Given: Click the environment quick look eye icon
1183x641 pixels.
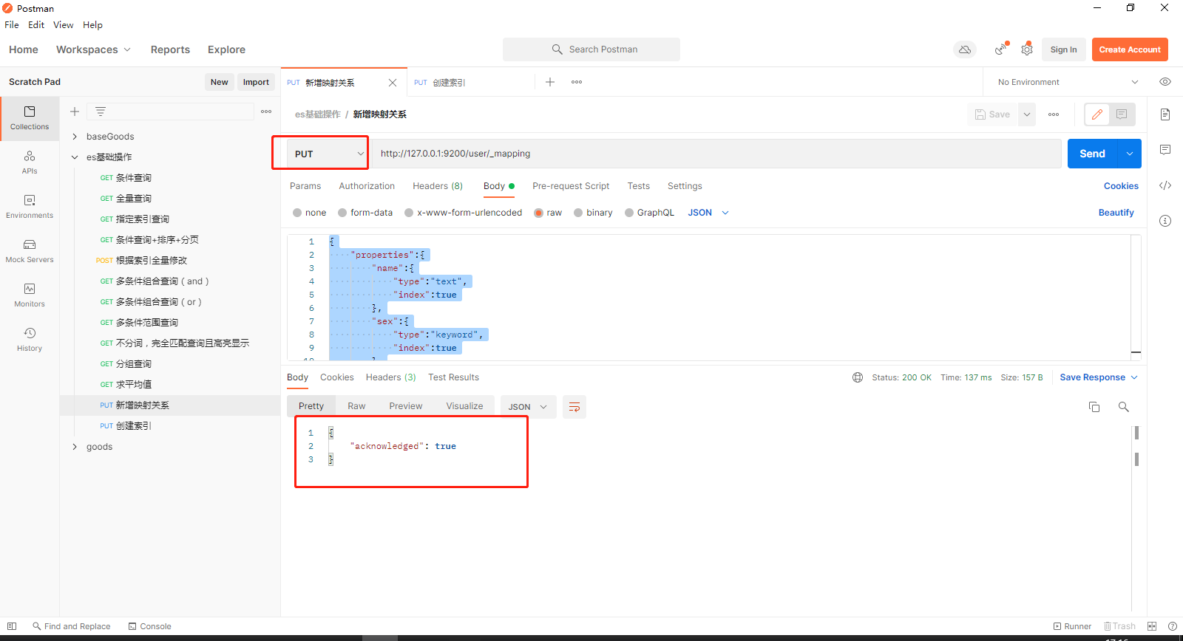Looking at the screenshot, I should click(1165, 82).
